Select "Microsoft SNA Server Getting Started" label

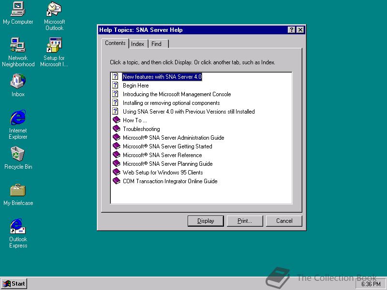tap(167, 146)
